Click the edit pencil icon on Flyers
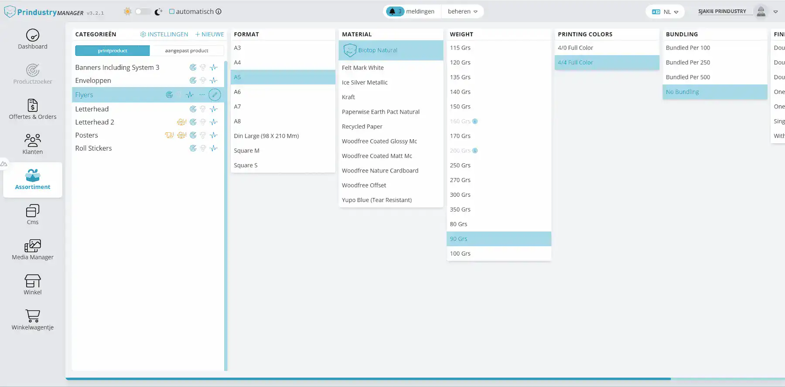785x387 pixels. tap(215, 94)
